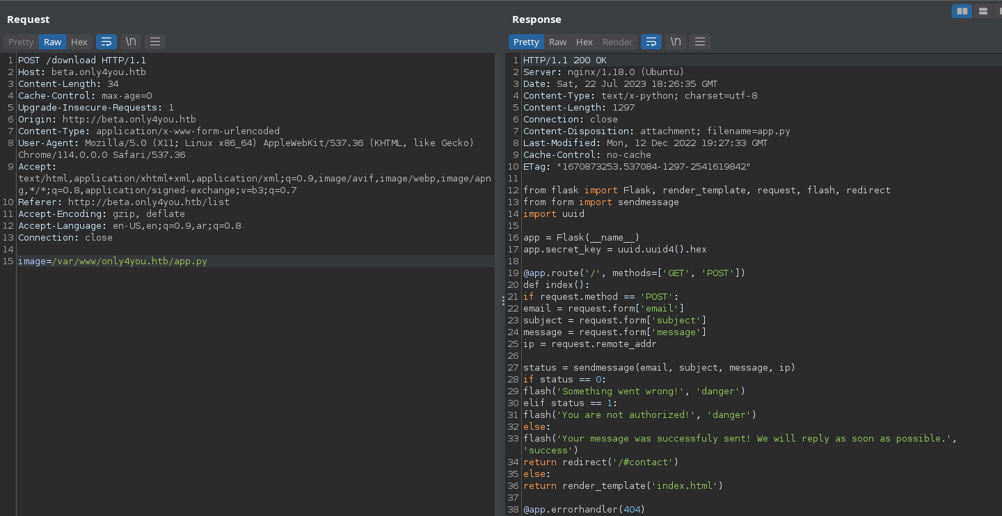Open the Response Render tab
Image resolution: width=1002 pixels, height=516 pixels.
pos(617,42)
